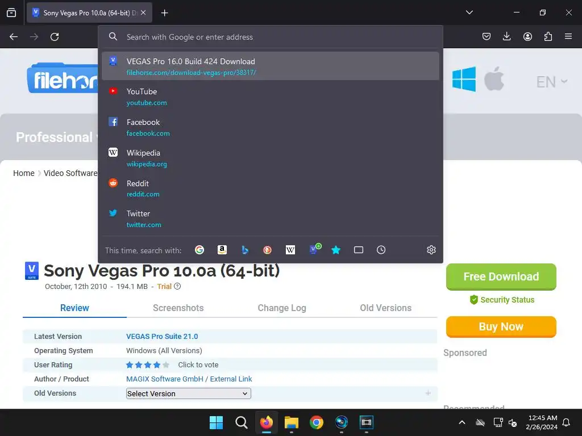This screenshot has height=436, width=582.
Task: Rate three stars in User Rating
Action: (x=148, y=365)
